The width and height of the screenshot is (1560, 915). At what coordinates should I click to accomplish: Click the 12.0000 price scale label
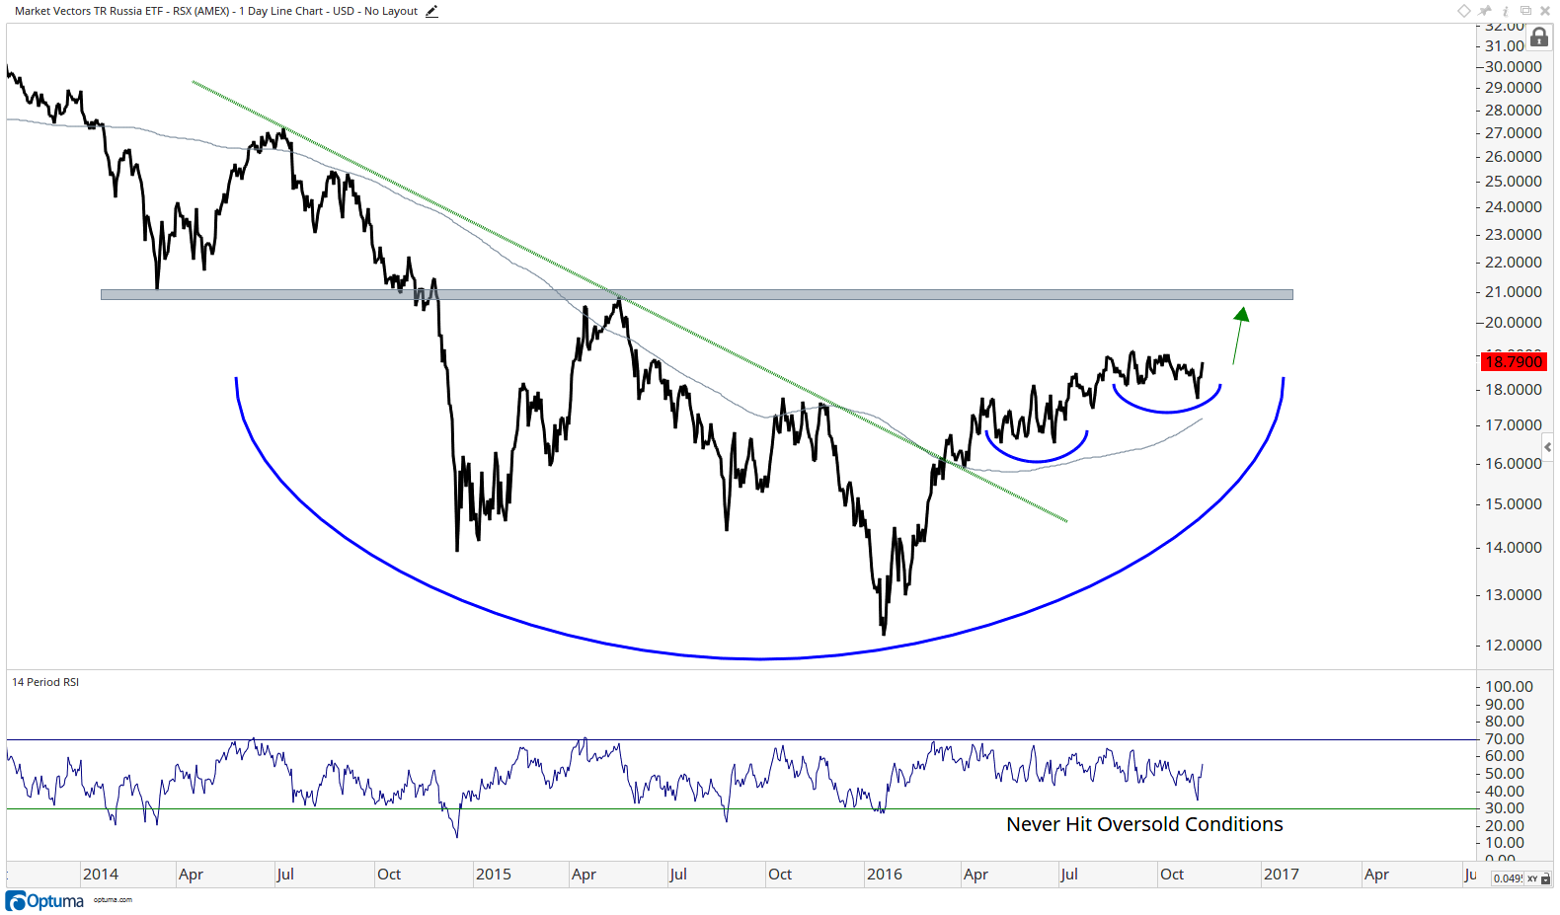tap(1514, 646)
